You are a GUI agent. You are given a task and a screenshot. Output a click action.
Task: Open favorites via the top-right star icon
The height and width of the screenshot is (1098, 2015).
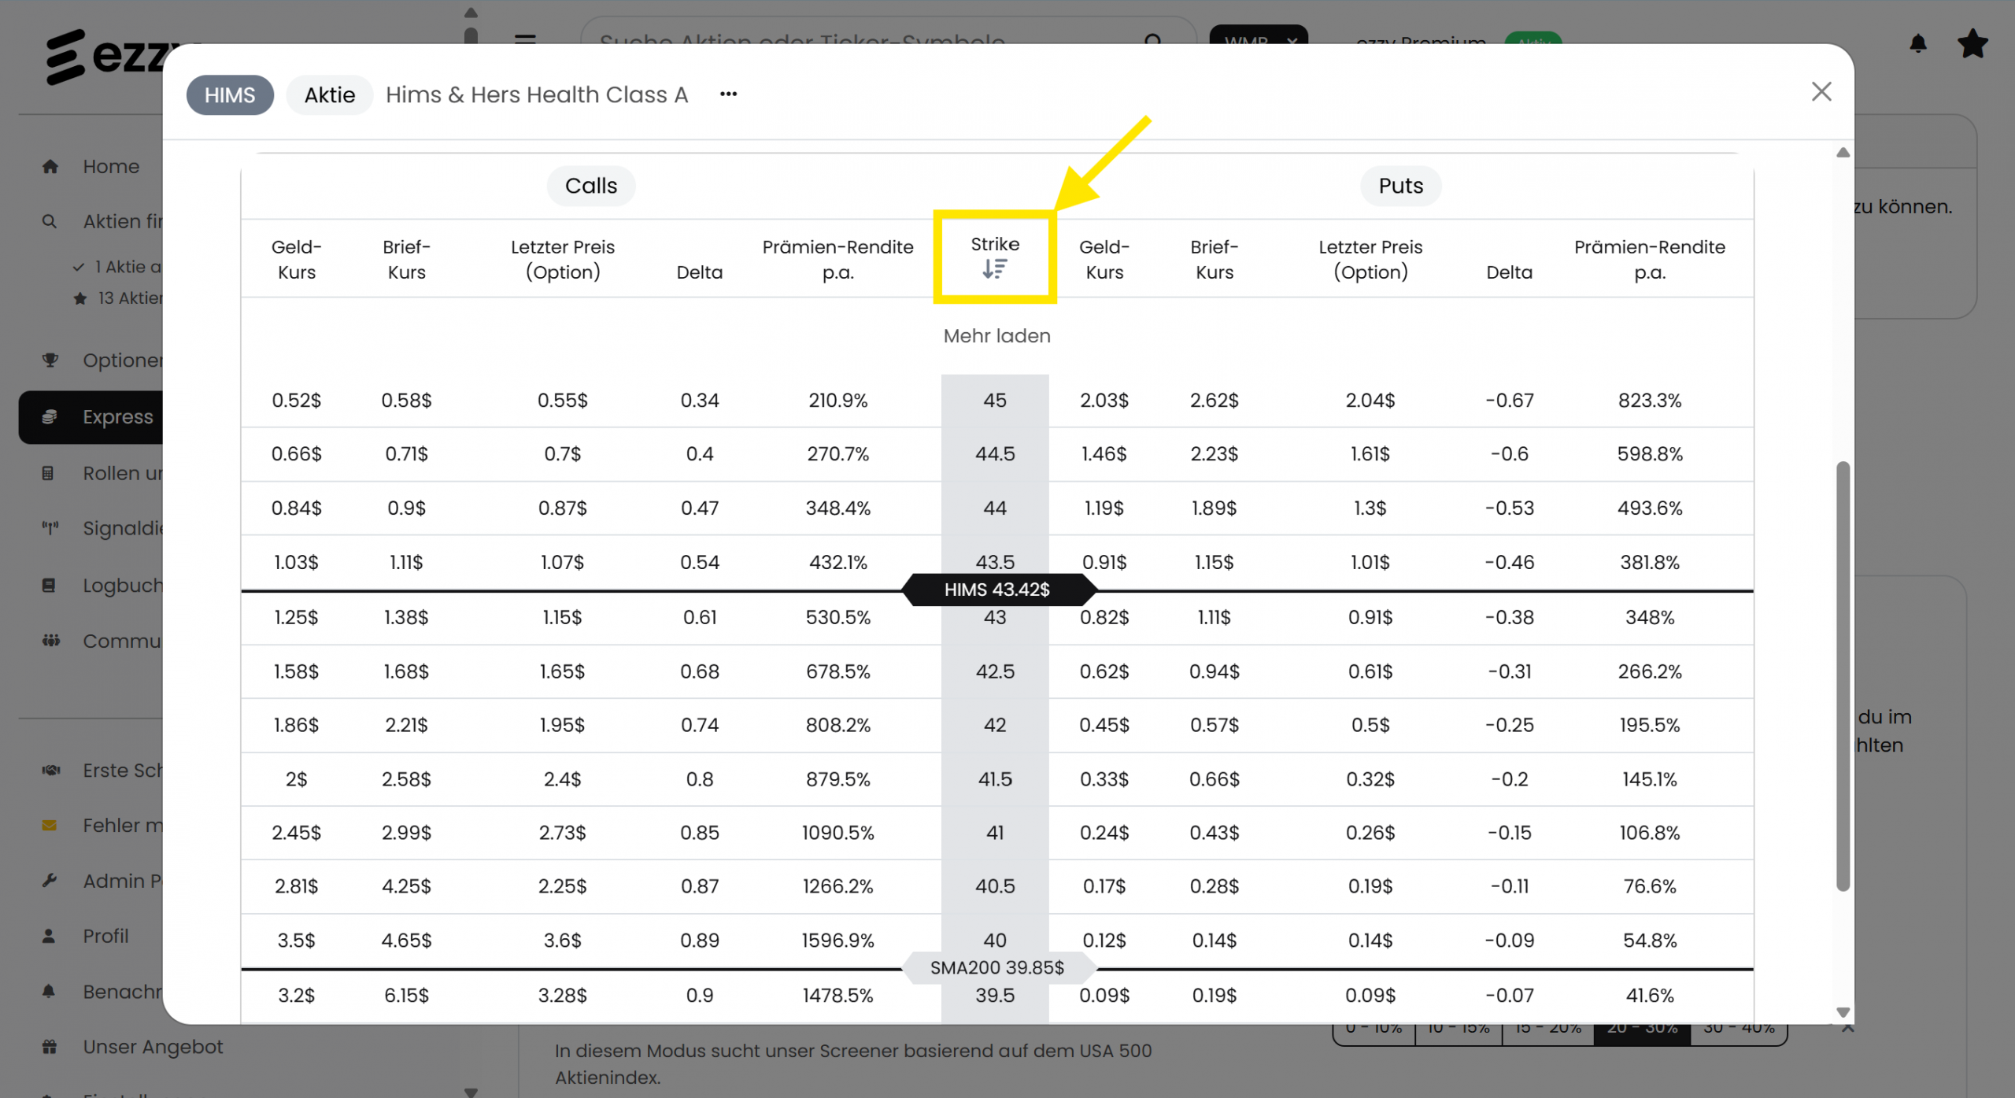[1972, 43]
